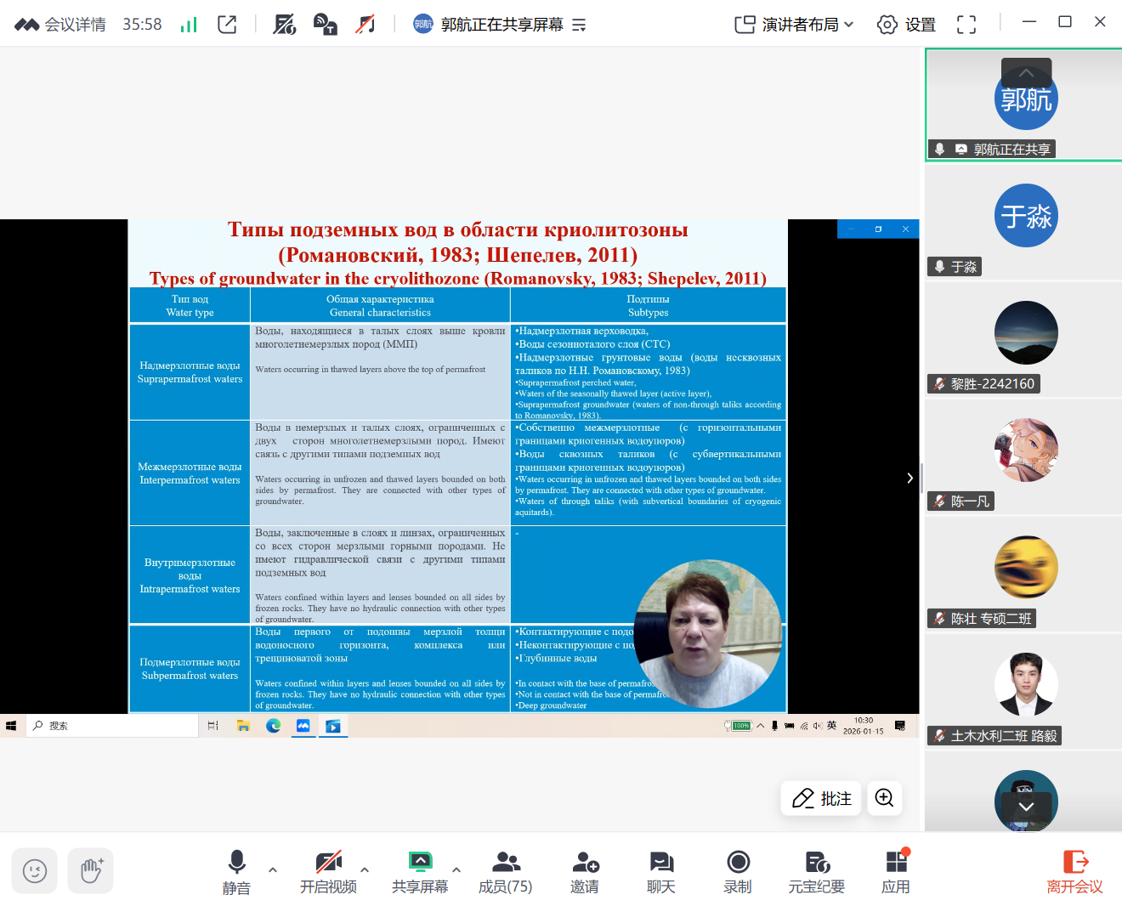
Task: Expand audio options arrow beside 静音
Action: [273, 869]
